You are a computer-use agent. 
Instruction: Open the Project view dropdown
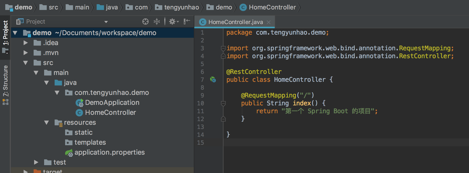pyautogui.click(x=106, y=22)
